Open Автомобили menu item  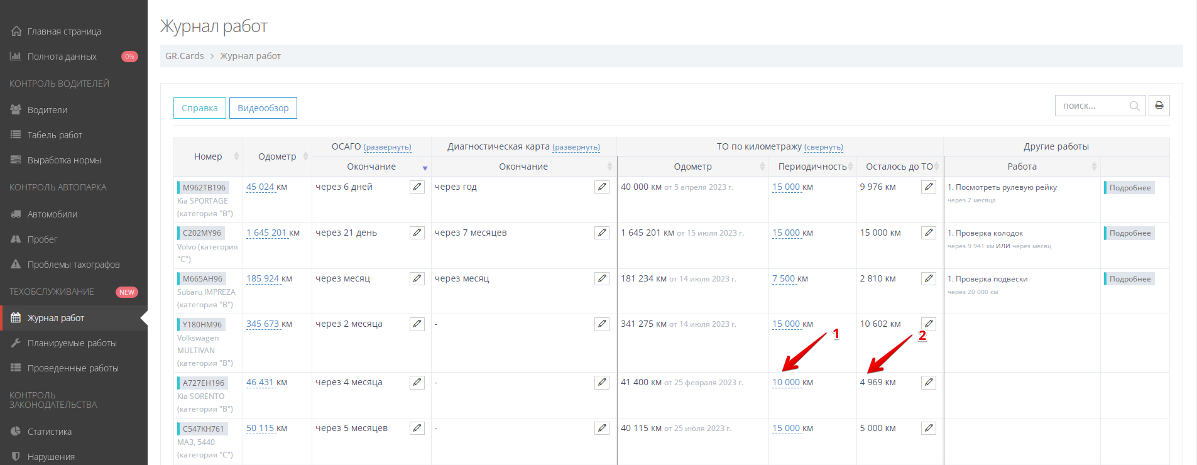[52, 214]
